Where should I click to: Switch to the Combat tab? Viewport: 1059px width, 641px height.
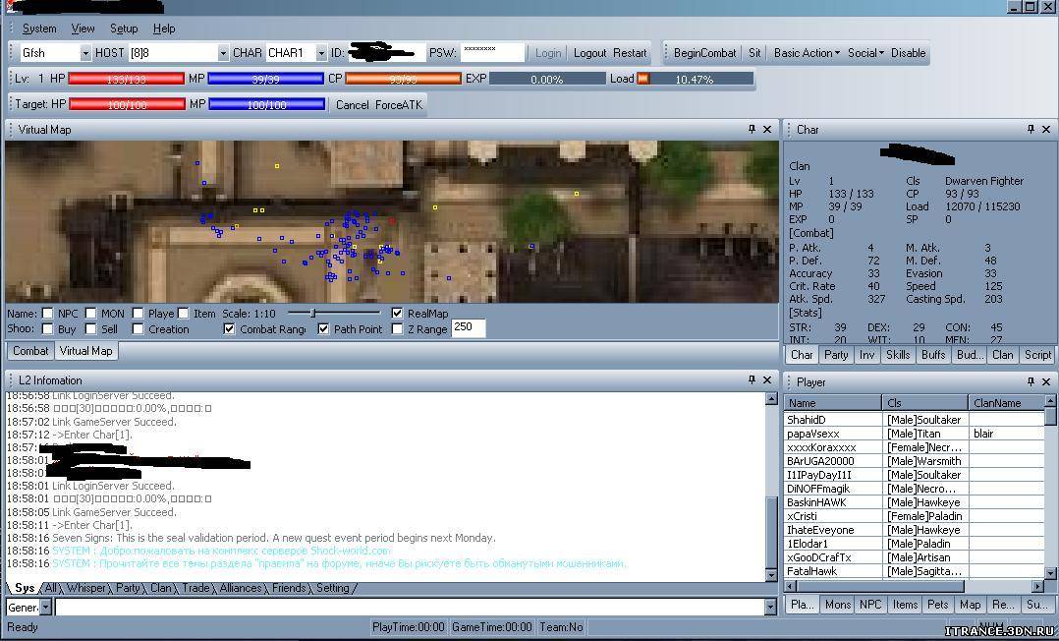pyautogui.click(x=30, y=351)
